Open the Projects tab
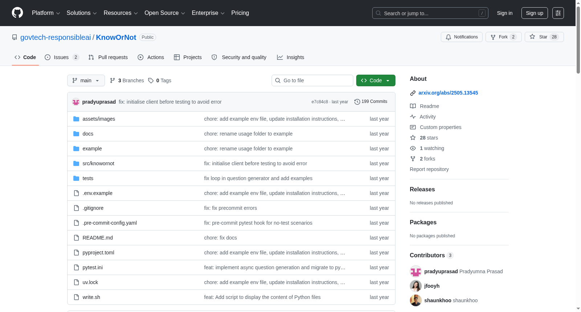This screenshot has width=581, height=312. click(188, 57)
